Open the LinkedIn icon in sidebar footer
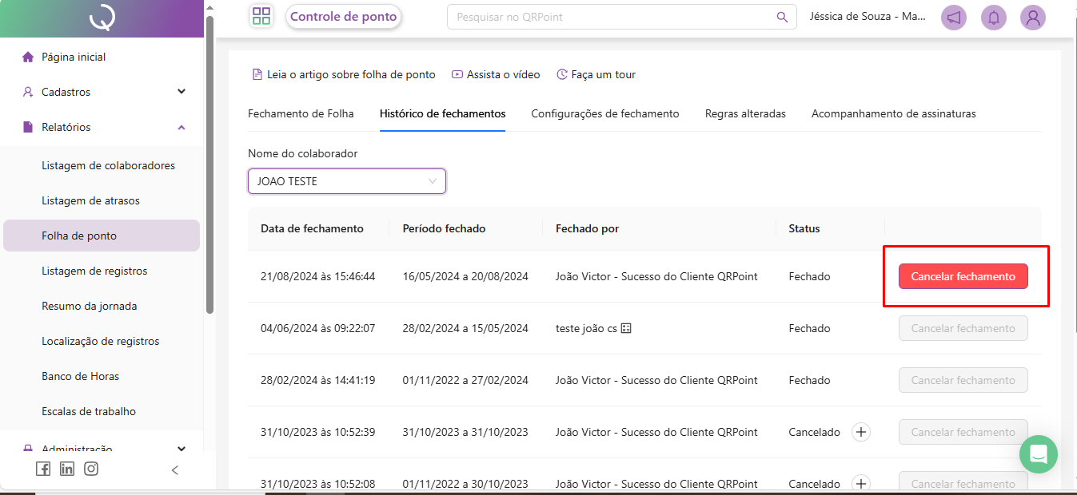Viewport: 1077px width, 495px height. pyautogui.click(x=67, y=469)
